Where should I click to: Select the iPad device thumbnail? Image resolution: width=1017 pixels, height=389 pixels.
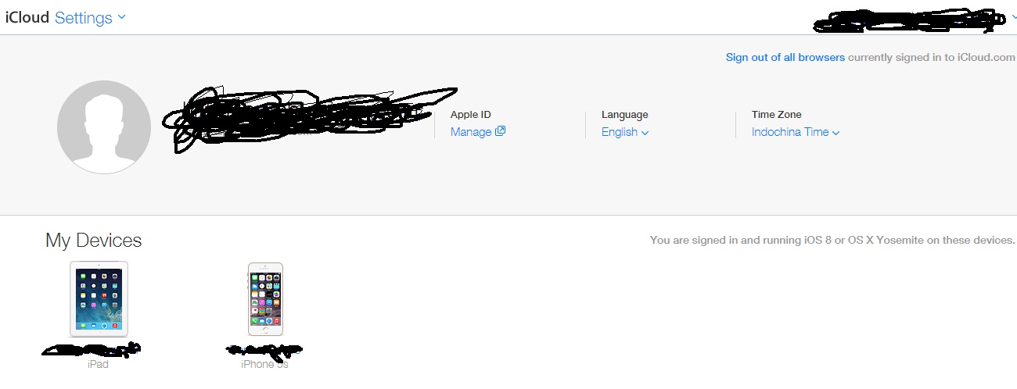click(x=99, y=299)
